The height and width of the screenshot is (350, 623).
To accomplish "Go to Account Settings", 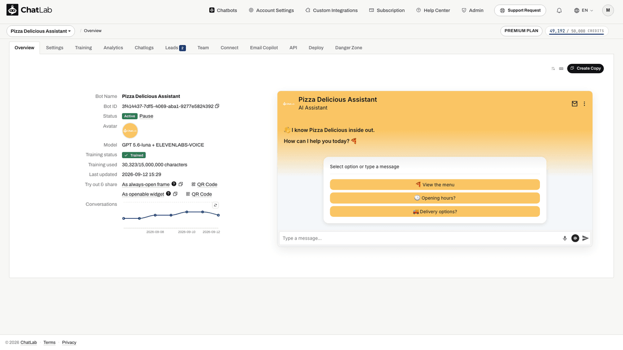I will (x=271, y=10).
